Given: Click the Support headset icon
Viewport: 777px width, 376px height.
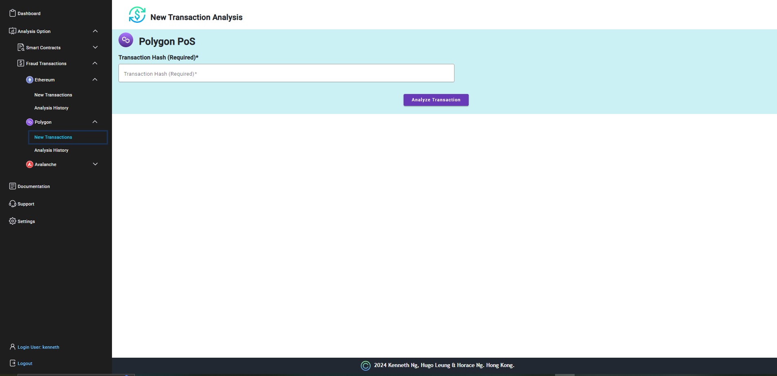Looking at the screenshot, I should click(x=13, y=203).
